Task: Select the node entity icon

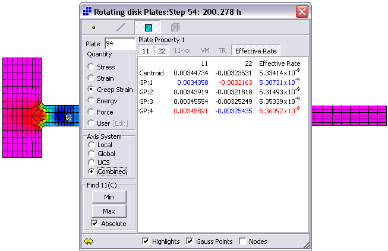Action: click(93, 27)
